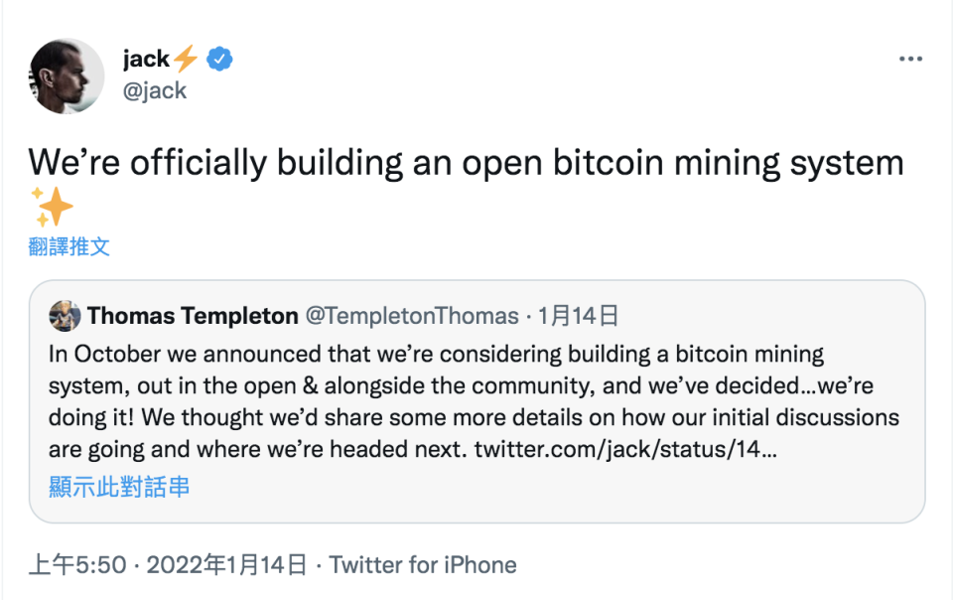The image size is (953, 600).
Task: Click the main tweet text about bitcoin mining
Action: tap(466, 163)
